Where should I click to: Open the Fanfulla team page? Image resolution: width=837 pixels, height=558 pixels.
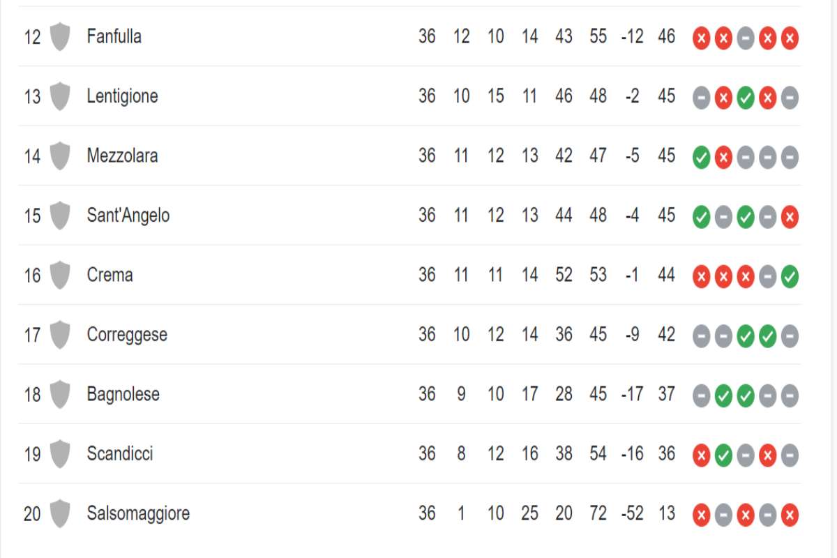(114, 36)
